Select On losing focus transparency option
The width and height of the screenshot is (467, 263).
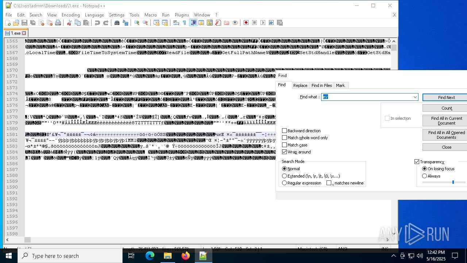point(425,169)
